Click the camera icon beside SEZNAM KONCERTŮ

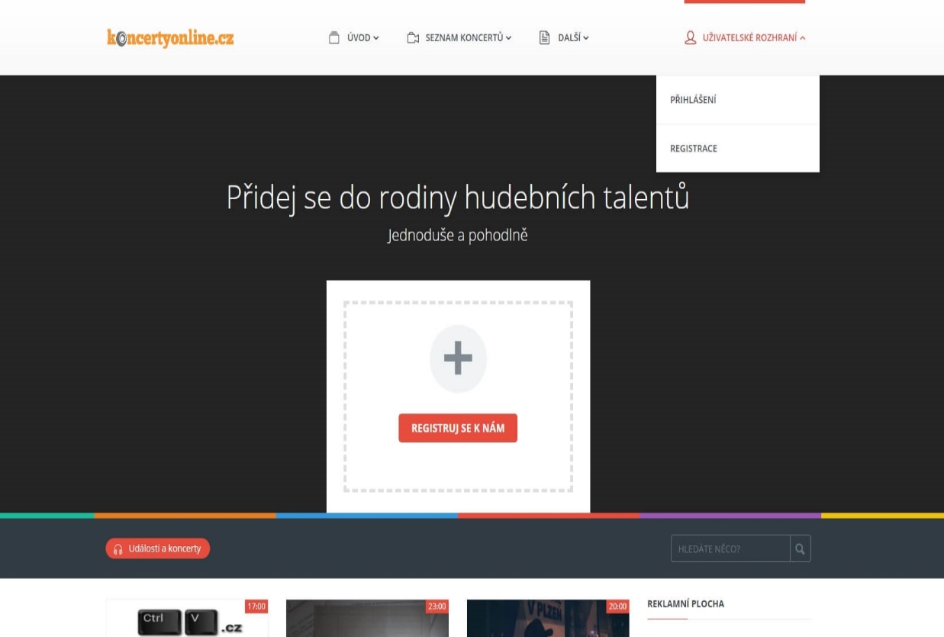tap(413, 37)
